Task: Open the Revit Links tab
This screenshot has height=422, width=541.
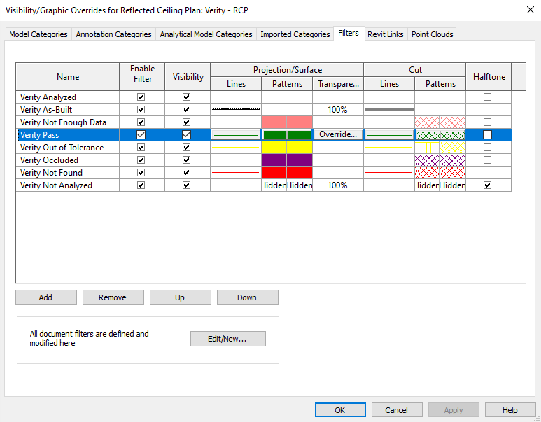Action: (x=386, y=34)
